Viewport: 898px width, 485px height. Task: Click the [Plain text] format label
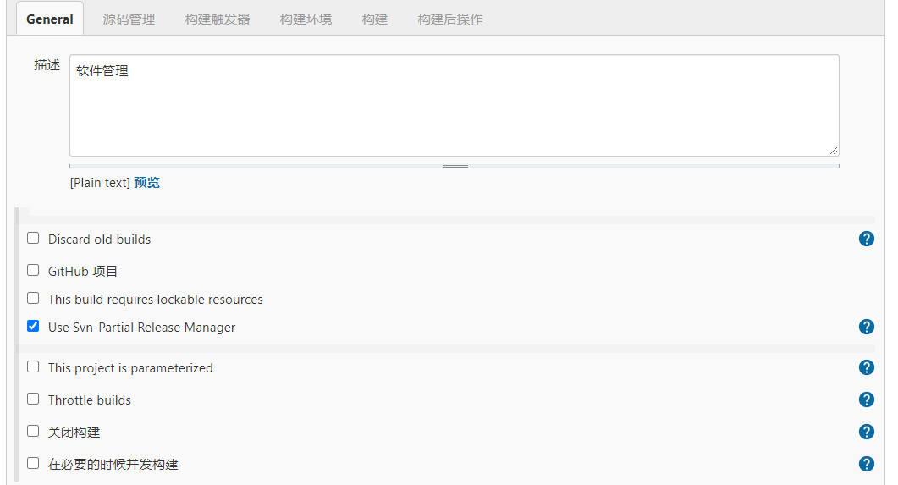coord(100,183)
